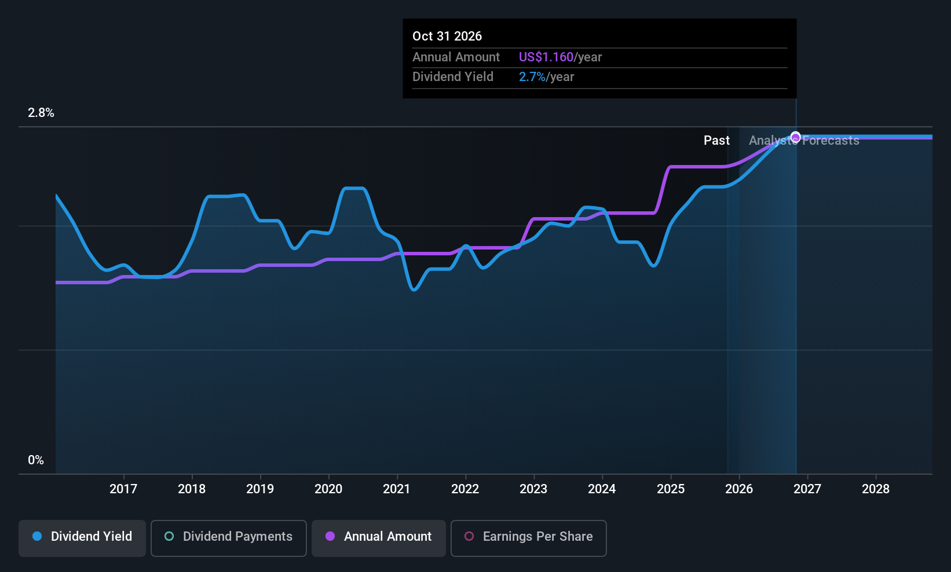This screenshot has width=951, height=572.
Task: Select the 2026 x-axis label
Action: (x=739, y=489)
